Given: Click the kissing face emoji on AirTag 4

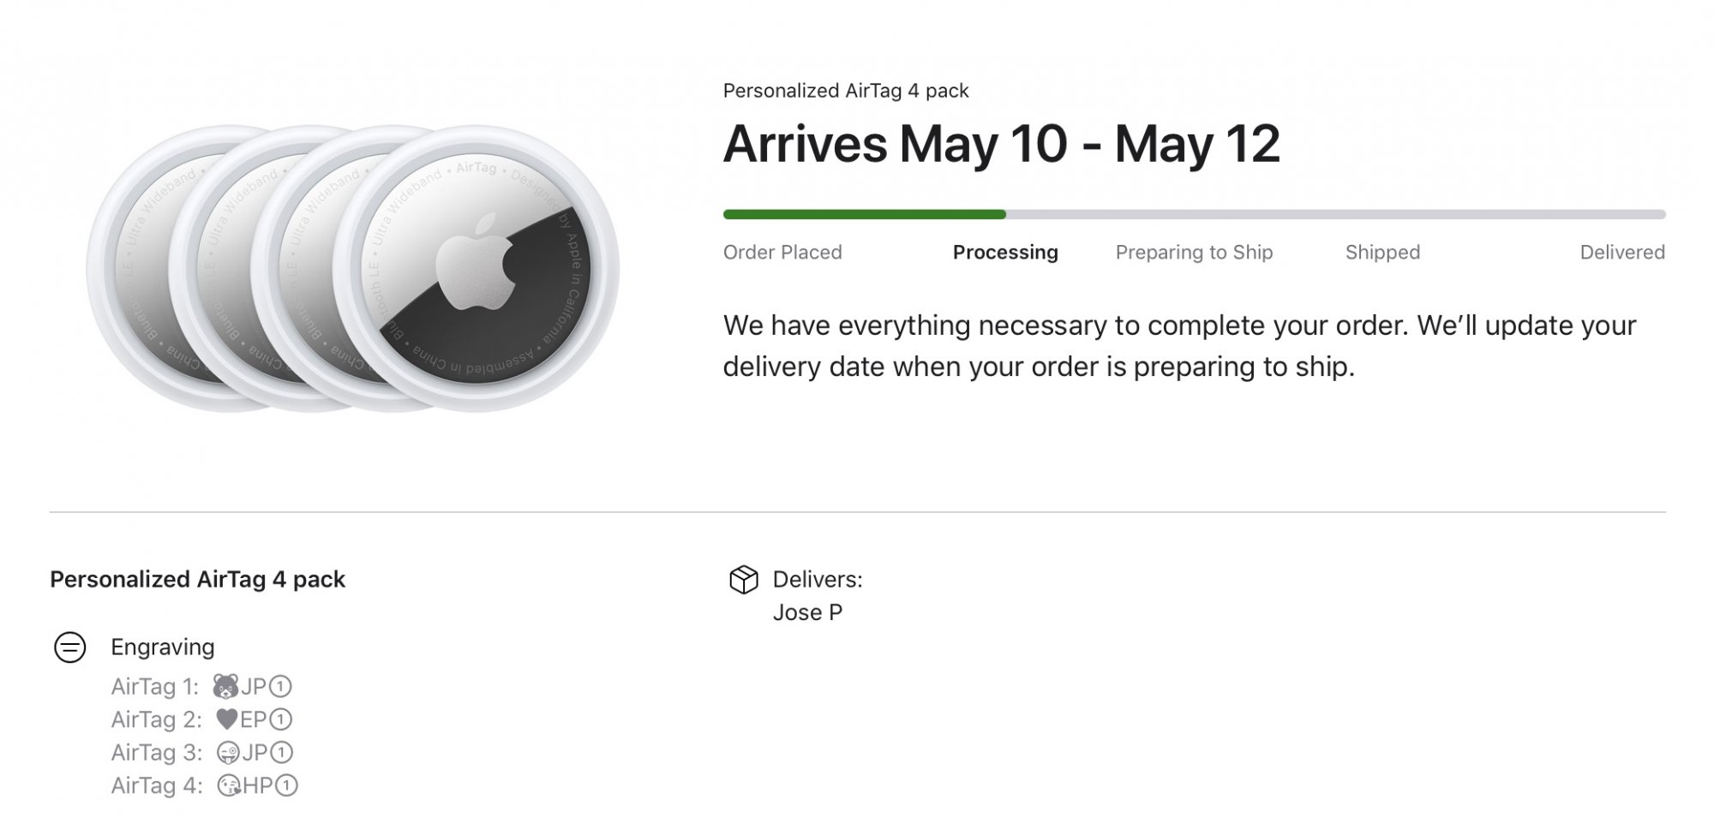Looking at the screenshot, I should [x=229, y=785].
